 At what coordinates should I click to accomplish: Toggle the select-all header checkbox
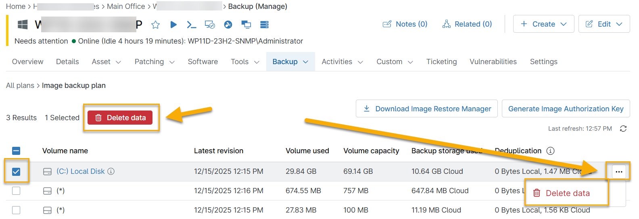(x=16, y=151)
